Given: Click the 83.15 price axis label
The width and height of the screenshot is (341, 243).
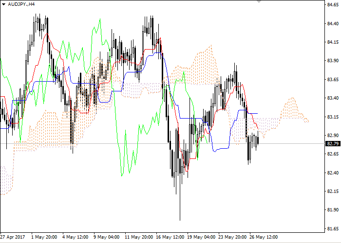Looking at the screenshot, I should click(x=333, y=117).
